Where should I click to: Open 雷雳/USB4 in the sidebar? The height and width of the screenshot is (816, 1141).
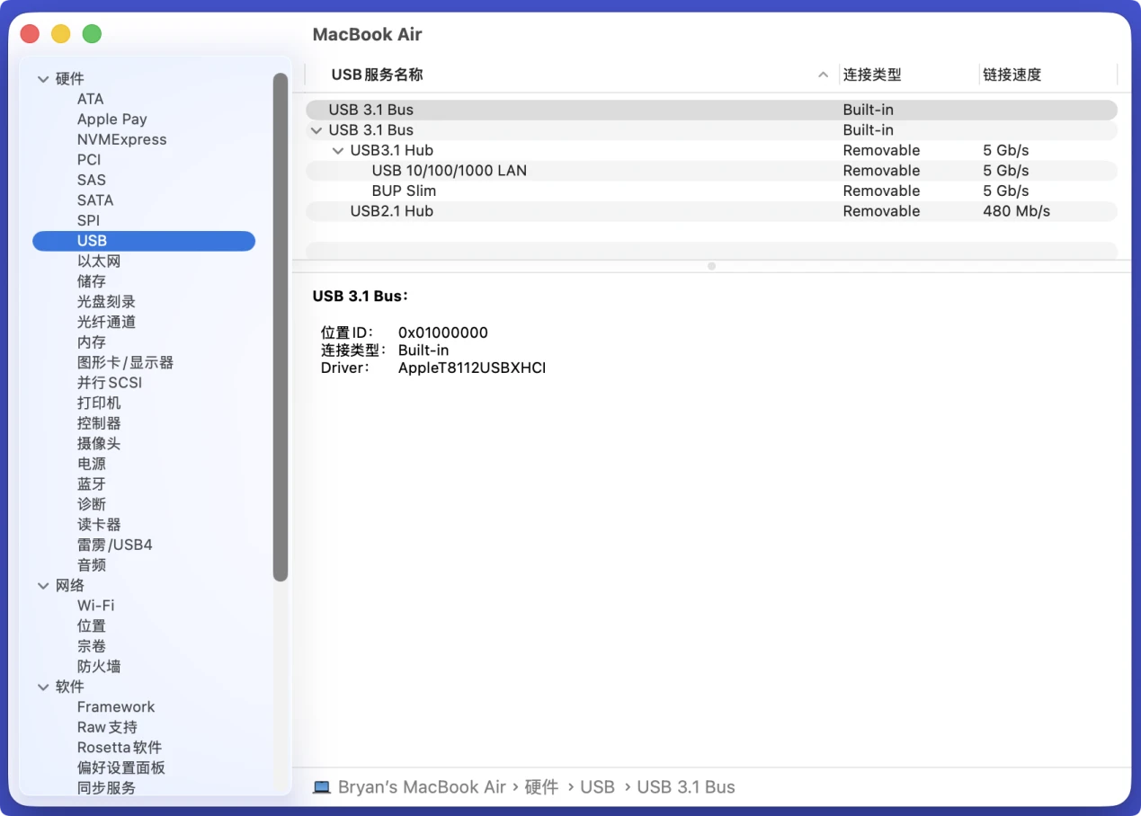pyautogui.click(x=115, y=545)
